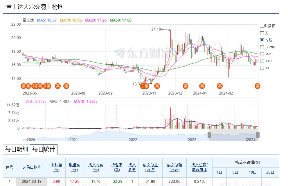Click the block trade marker above 2024-02
The height and width of the screenshot is (186, 288).
coord(220,86)
